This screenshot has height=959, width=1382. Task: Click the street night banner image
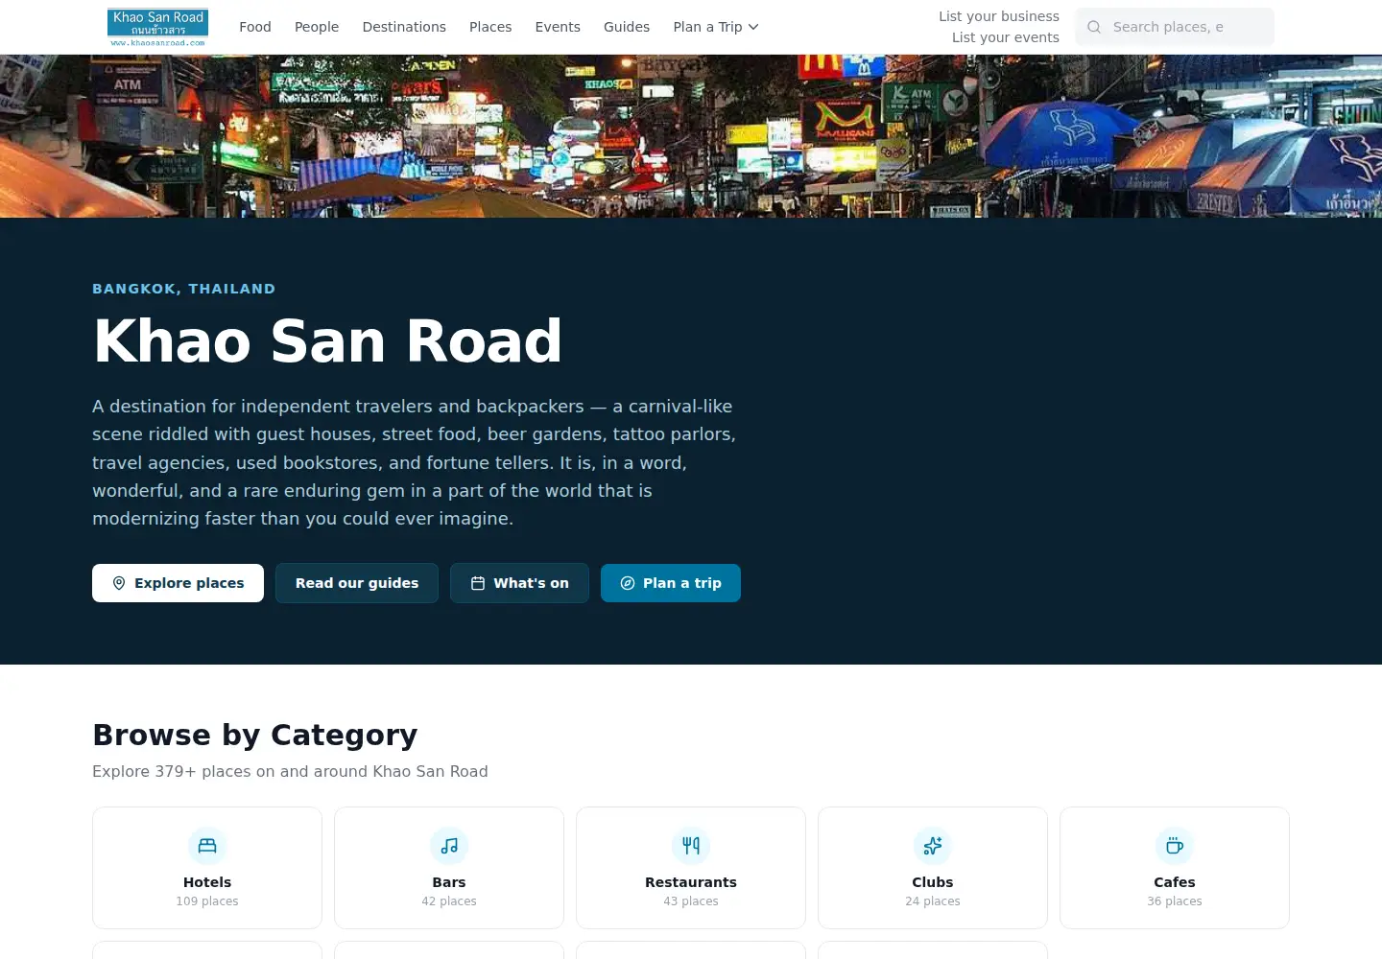pos(691,136)
